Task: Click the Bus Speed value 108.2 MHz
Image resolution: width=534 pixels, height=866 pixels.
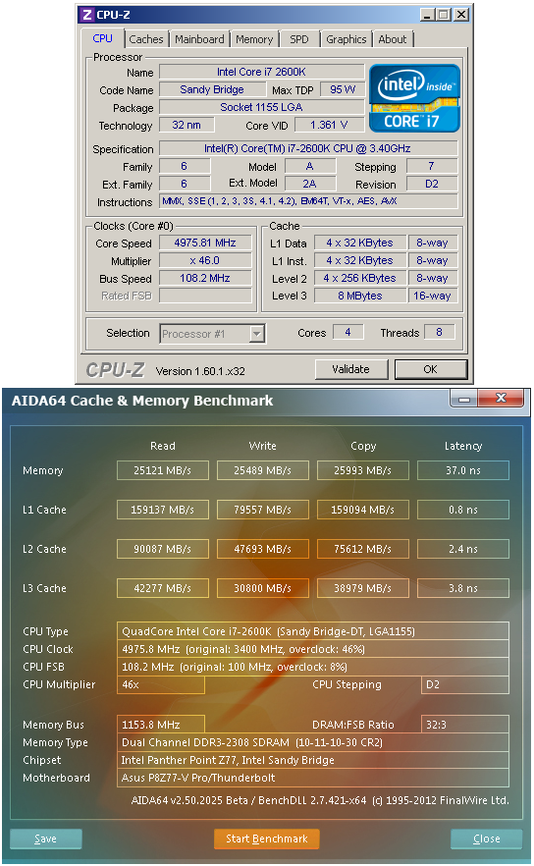Action: click(205, 279)
